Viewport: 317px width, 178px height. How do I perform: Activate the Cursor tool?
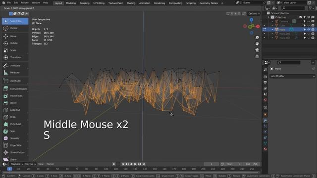(x=15, y=28)
